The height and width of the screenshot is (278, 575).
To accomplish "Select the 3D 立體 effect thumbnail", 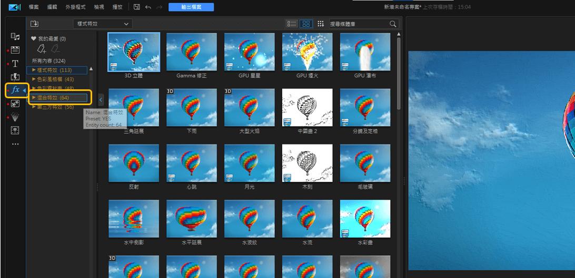I will click(134, 52).
